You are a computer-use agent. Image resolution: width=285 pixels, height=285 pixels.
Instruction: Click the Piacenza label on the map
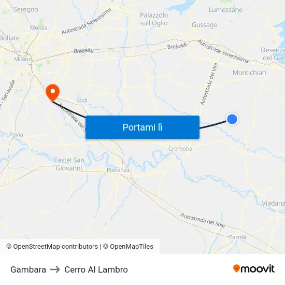[x=118, y=170]
